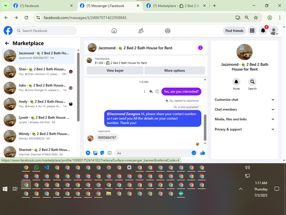Open the Windows Start menu

click(x=5, y=189)
